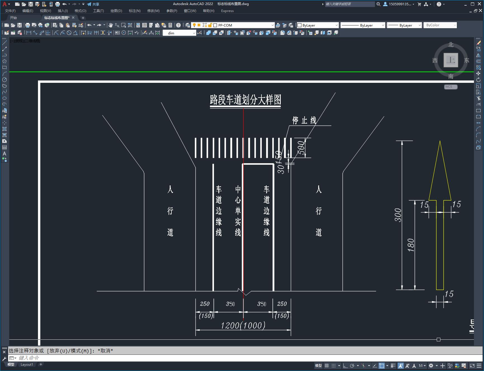Open the 文件(F) menu
The height and width of the screenshot is (371, 484).
pos(10,11)
